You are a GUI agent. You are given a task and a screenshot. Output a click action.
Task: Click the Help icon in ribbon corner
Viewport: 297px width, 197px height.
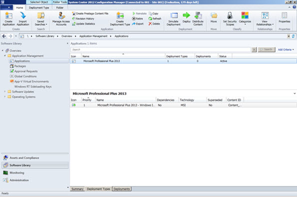295,7
